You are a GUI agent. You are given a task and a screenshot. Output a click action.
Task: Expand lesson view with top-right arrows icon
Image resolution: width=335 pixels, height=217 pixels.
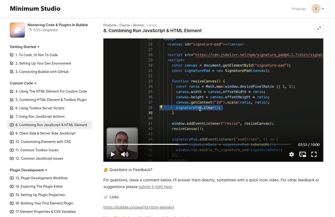319,28
